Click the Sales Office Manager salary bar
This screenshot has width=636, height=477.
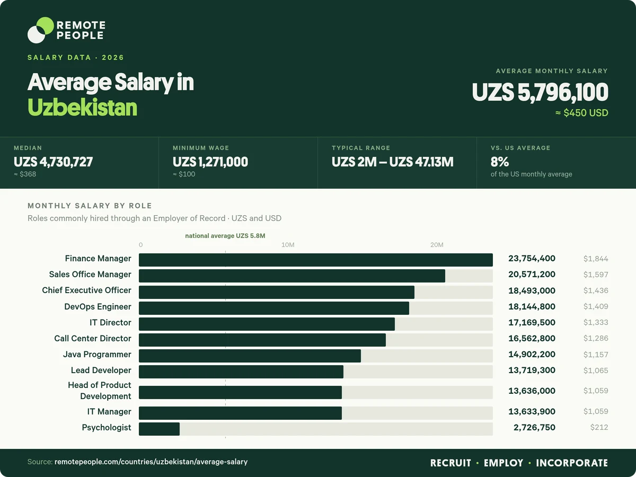click(x=292, y=276)
